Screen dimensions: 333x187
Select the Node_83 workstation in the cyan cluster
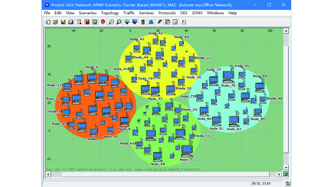point(234,121)
